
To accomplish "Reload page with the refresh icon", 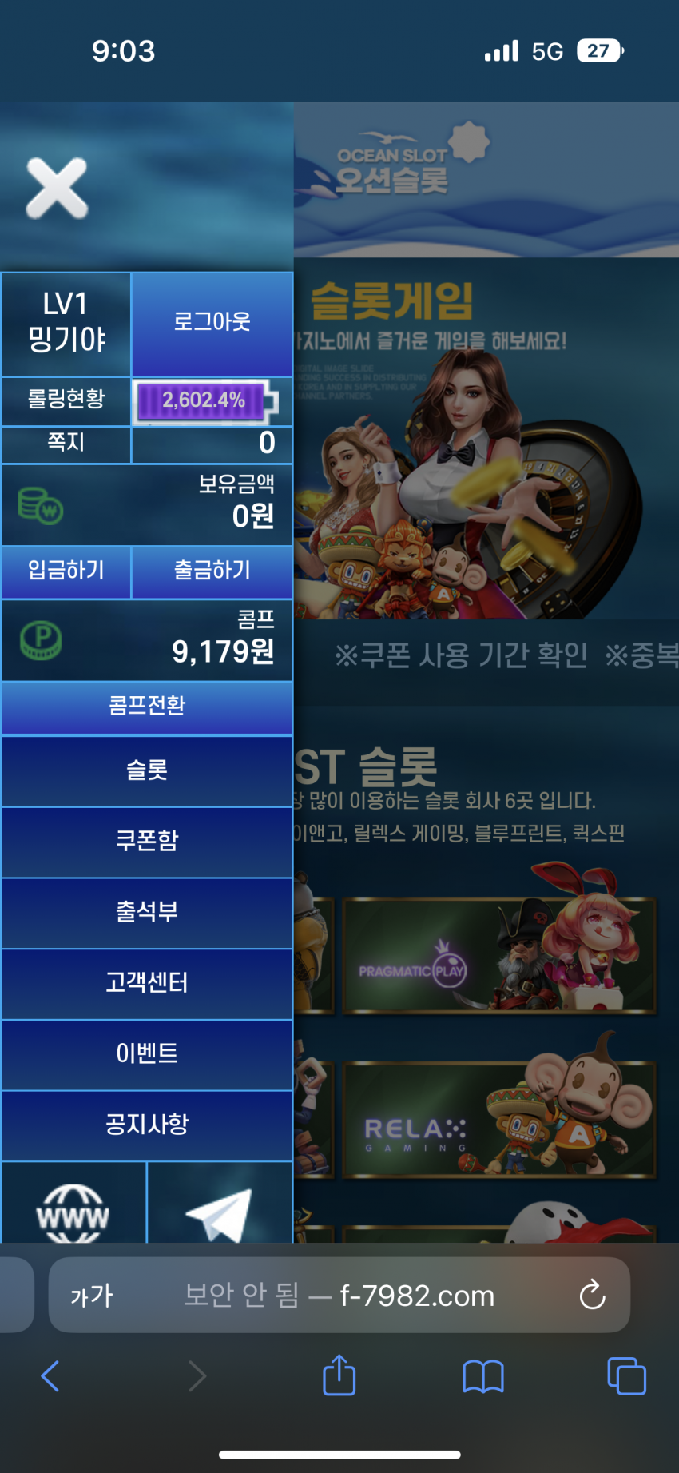I will click(x=592, y=1295).
